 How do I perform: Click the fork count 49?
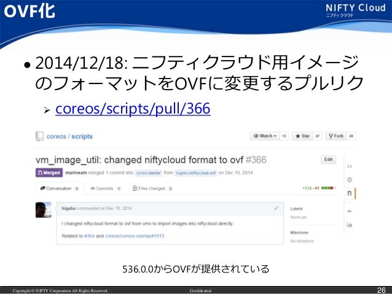(351, 136)
